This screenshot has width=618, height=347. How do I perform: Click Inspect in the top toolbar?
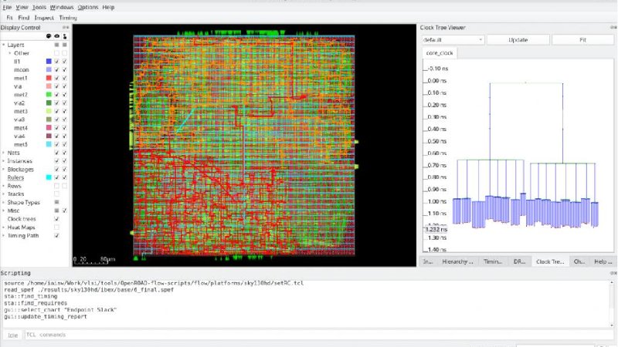44,18
